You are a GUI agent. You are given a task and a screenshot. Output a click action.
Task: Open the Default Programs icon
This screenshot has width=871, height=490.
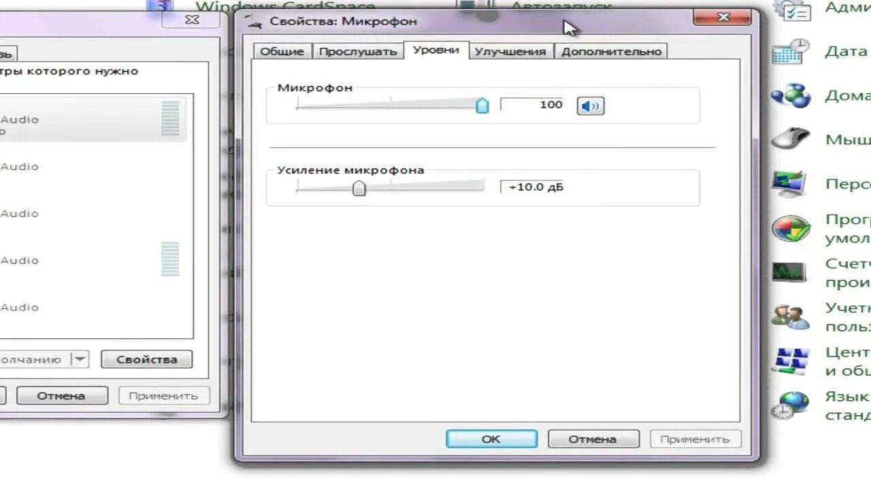tap(791, 229)
